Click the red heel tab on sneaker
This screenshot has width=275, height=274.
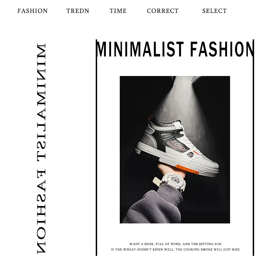pyautogui.click(x=150, y=117)
